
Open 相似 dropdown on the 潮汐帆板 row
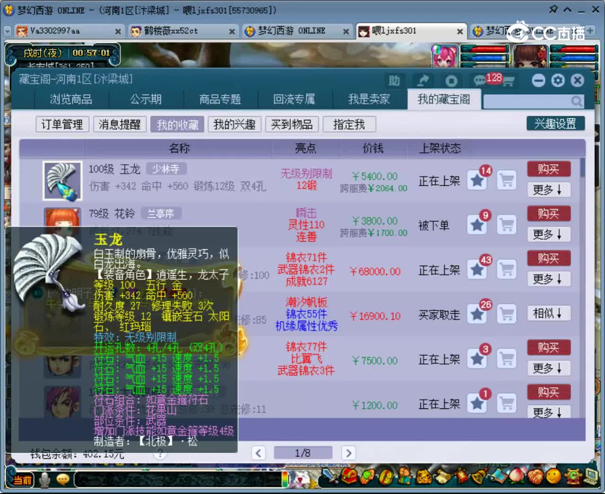pyautogui.click(x=549, y=313)
